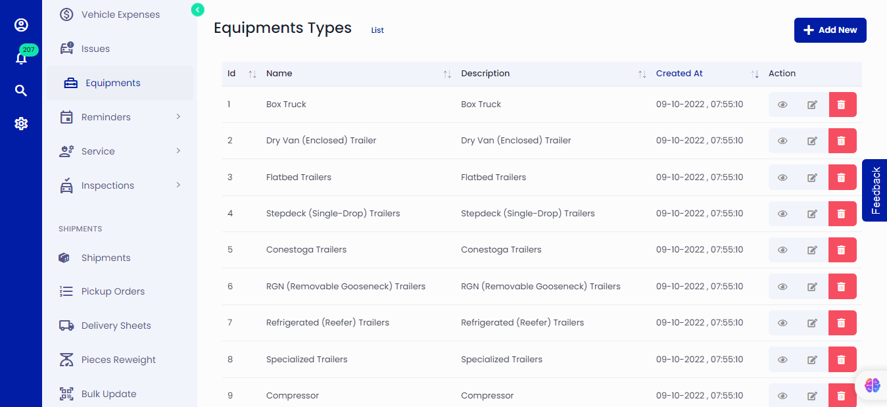The image size is (887, 407).
Task: Toggle sorting on the Name column
Action: coord(447,74)
